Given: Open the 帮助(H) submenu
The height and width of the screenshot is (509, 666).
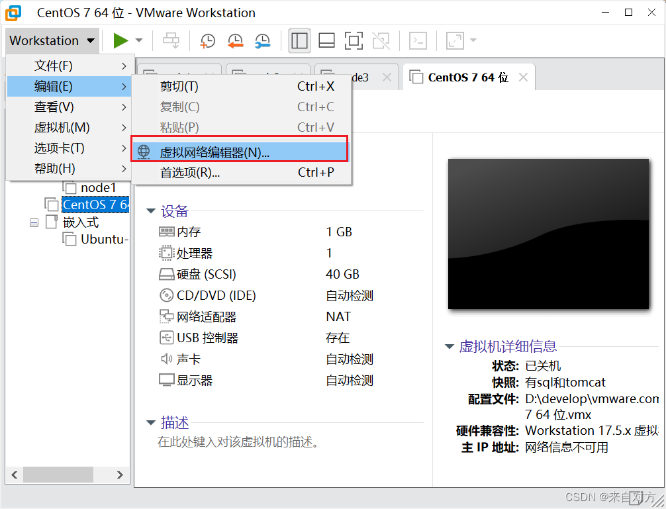Looking at the screenshot, I should [70, 169].
